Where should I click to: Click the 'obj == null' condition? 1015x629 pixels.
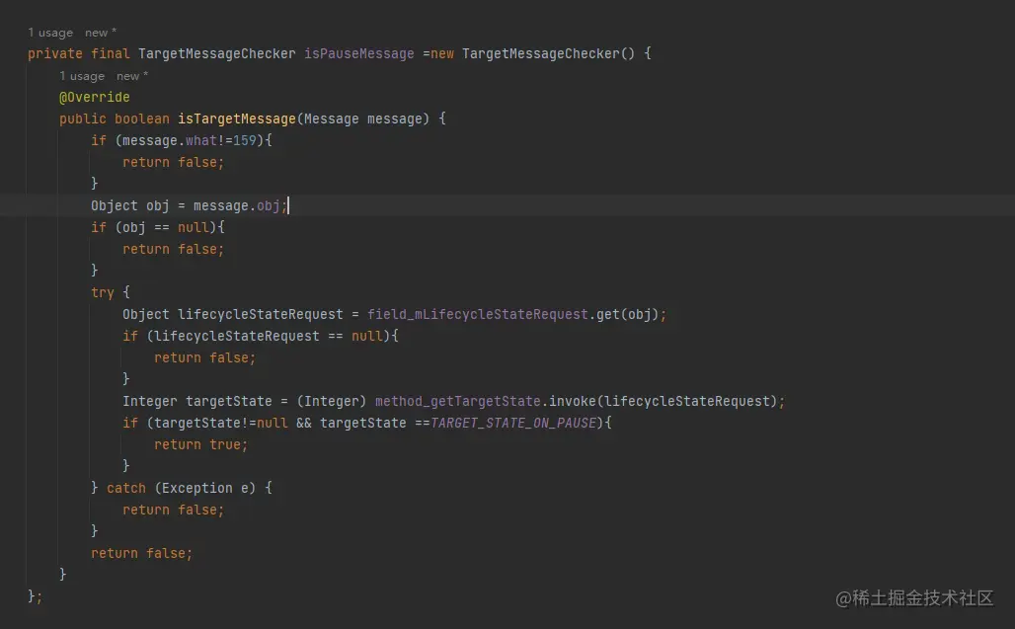tap(166, 228)
